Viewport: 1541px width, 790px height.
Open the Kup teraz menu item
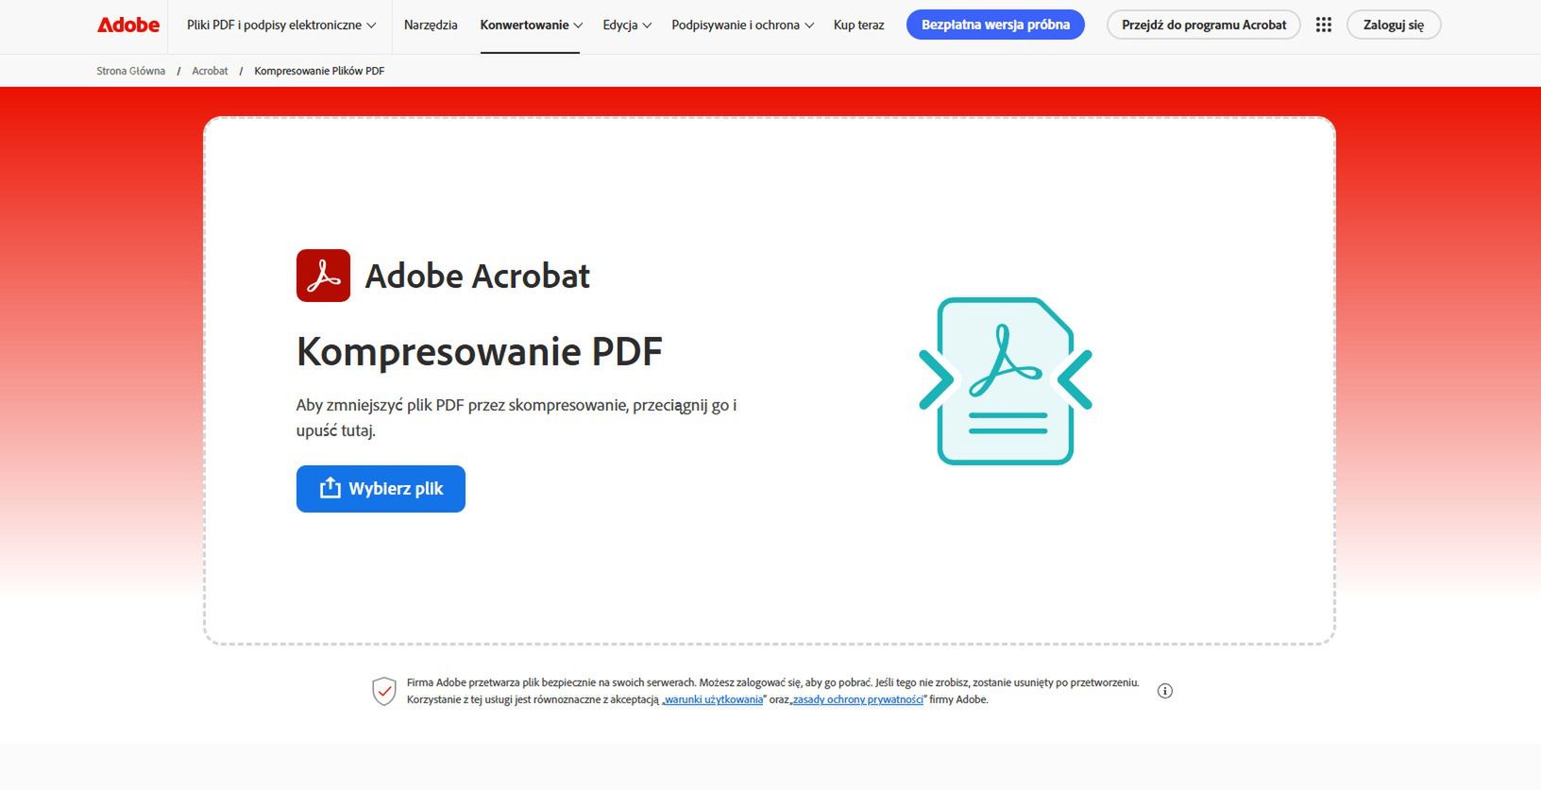pos(858,25)
